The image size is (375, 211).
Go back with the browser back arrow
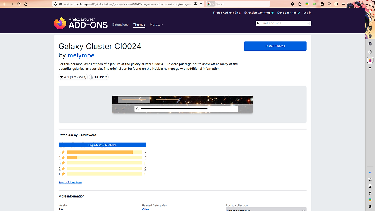pos(4,4)
